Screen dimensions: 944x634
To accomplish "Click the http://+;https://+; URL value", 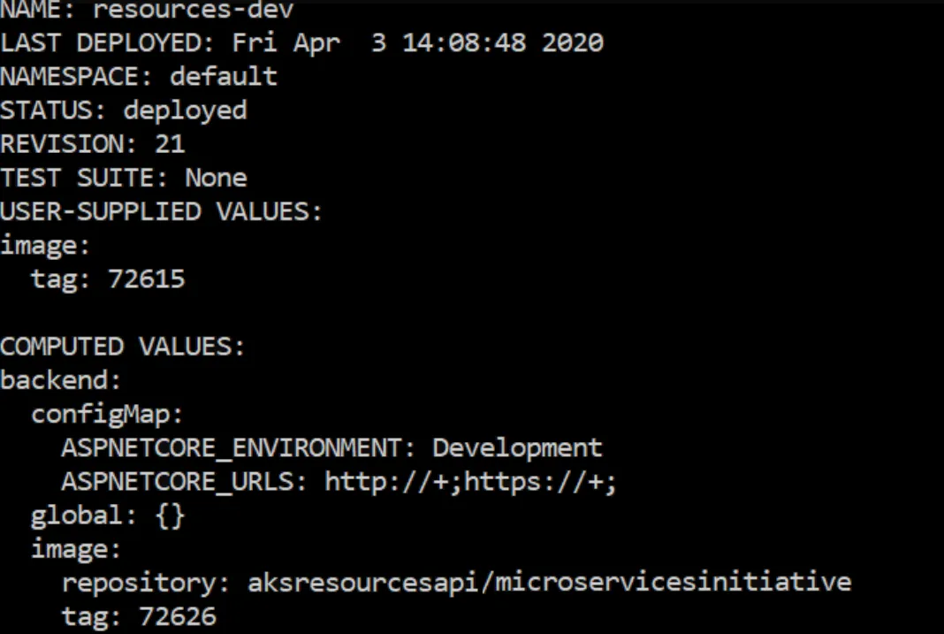I will pos(471,482).
